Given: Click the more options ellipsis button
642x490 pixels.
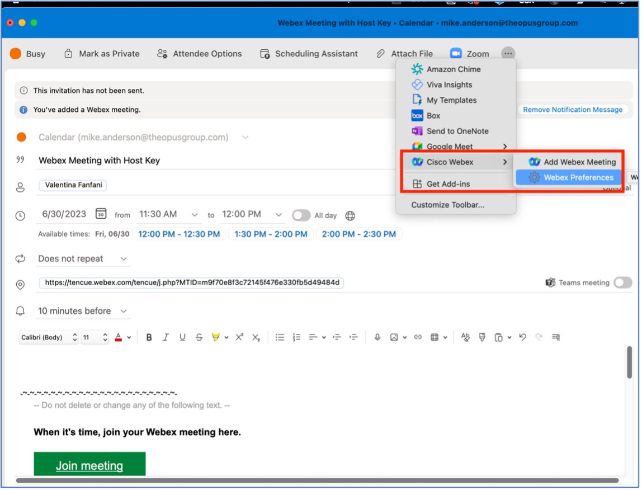Looking at the screenshot, I should tap(508, 54).
